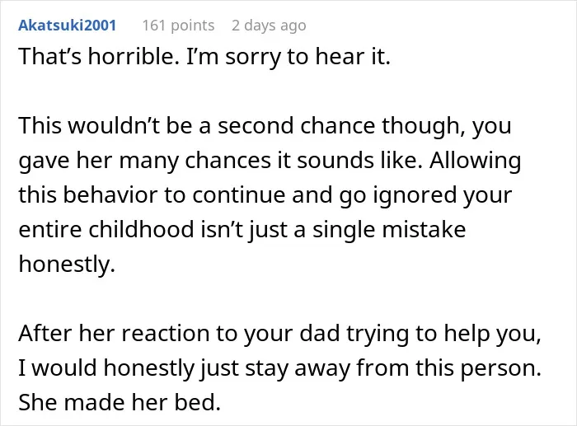Click the word Allowing in the comment

[475, 161]
